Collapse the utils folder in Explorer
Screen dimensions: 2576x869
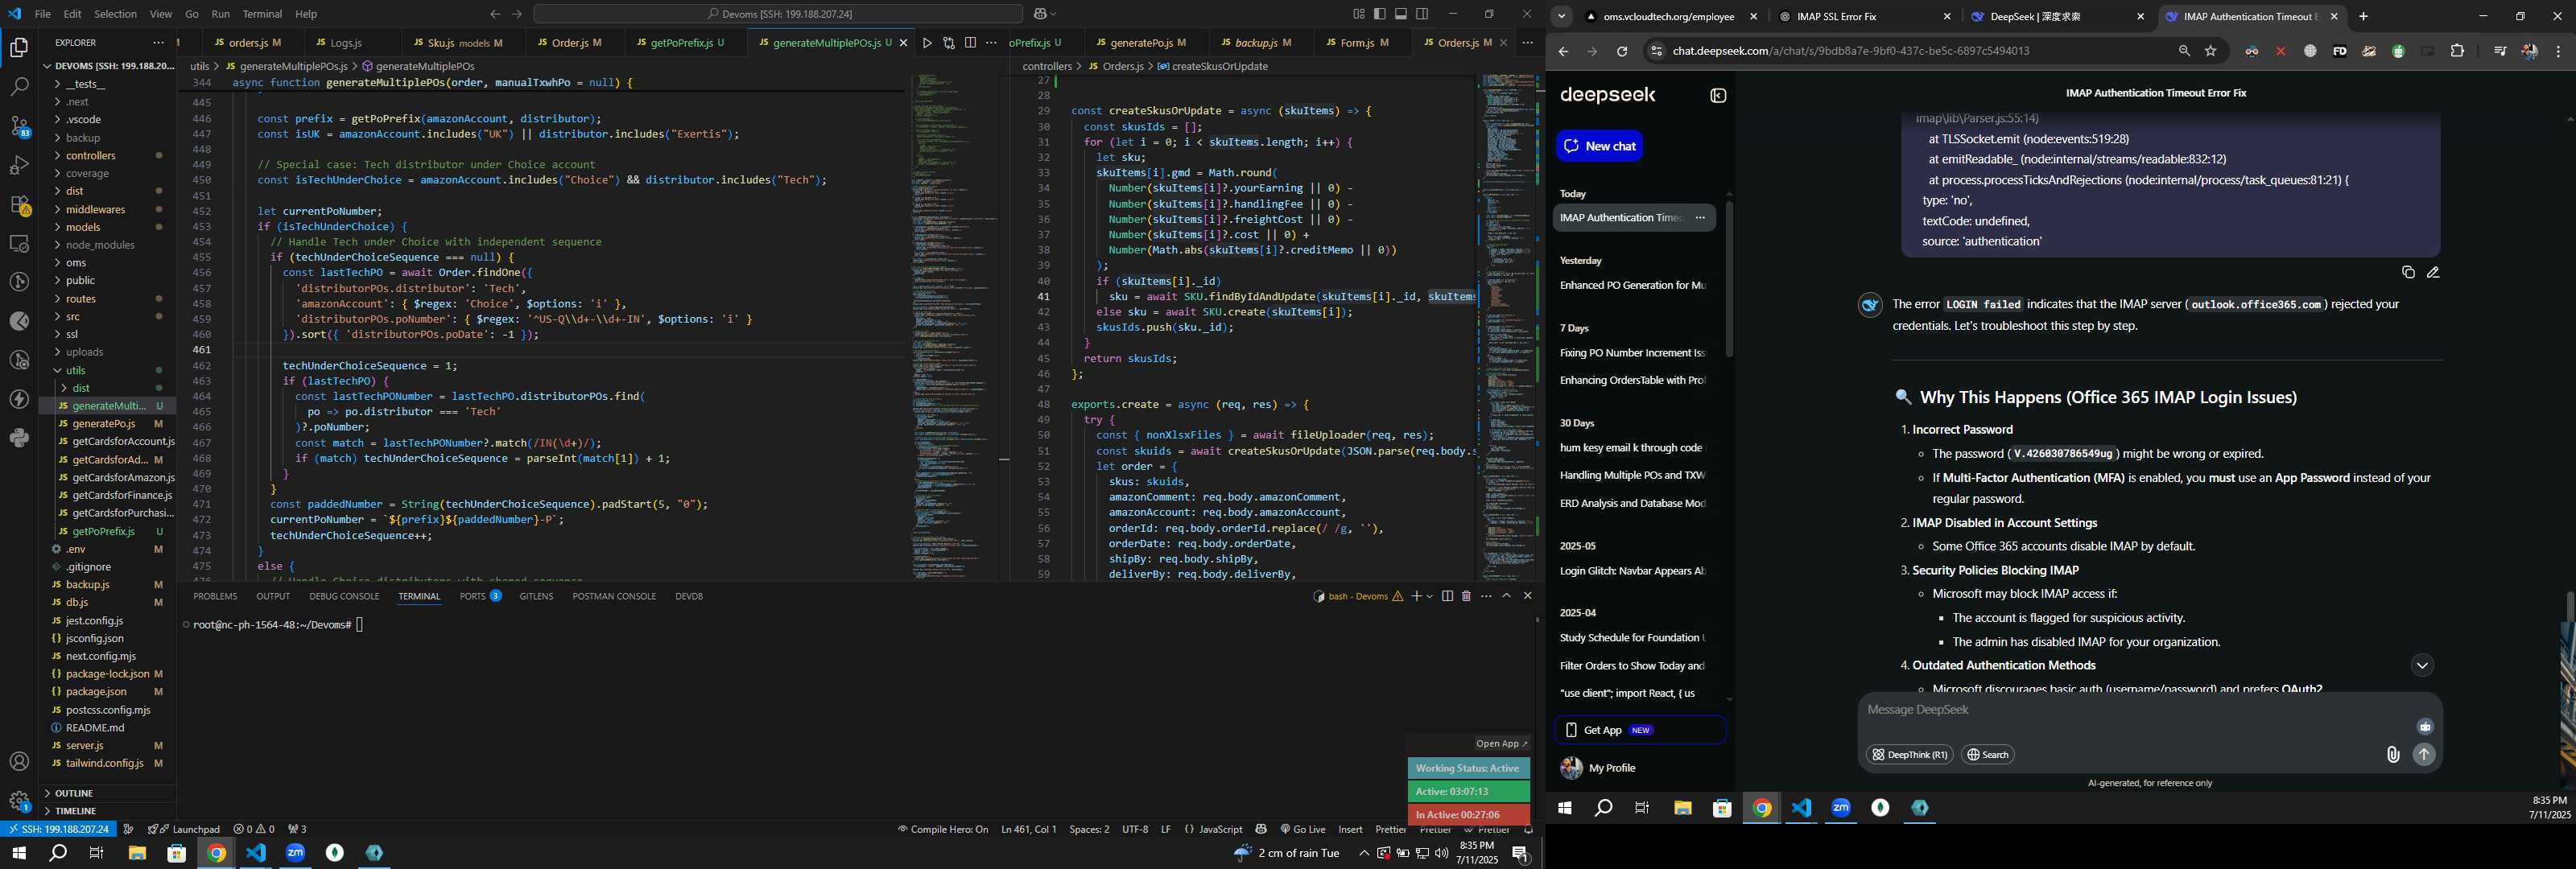(76, 370)
